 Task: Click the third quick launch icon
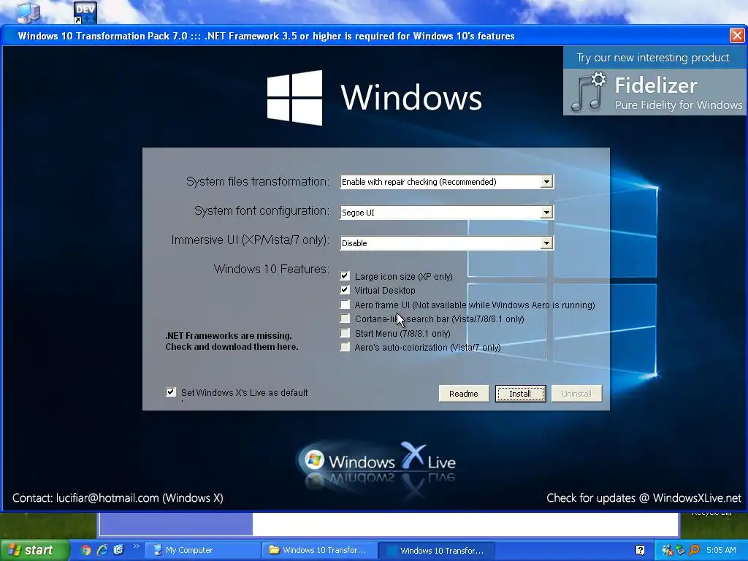[118, 550]
